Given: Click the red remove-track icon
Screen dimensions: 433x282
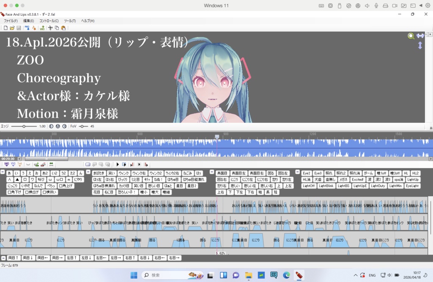Looking at the screenshot, I should 43,164.
